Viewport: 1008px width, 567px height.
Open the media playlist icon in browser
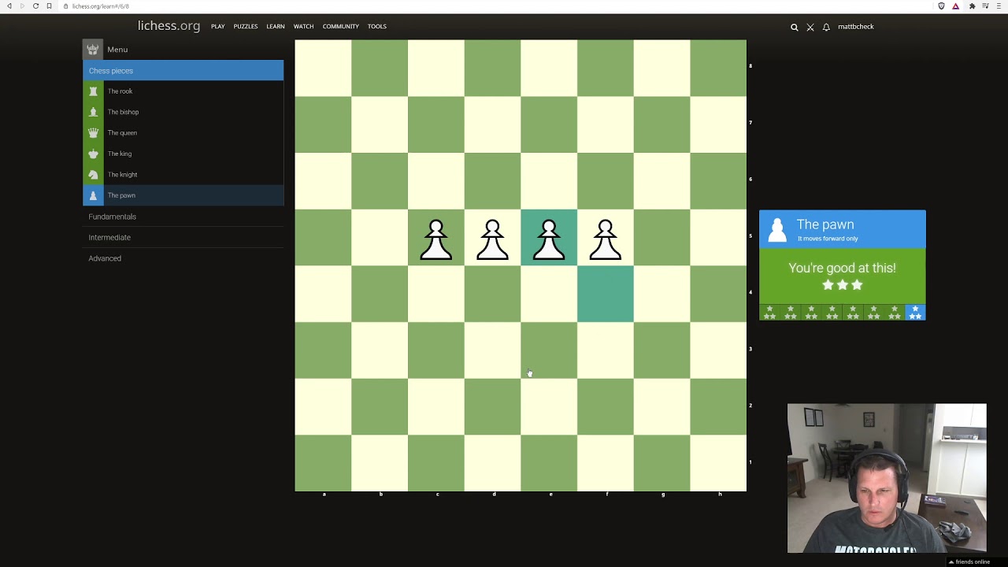[985, 6]
